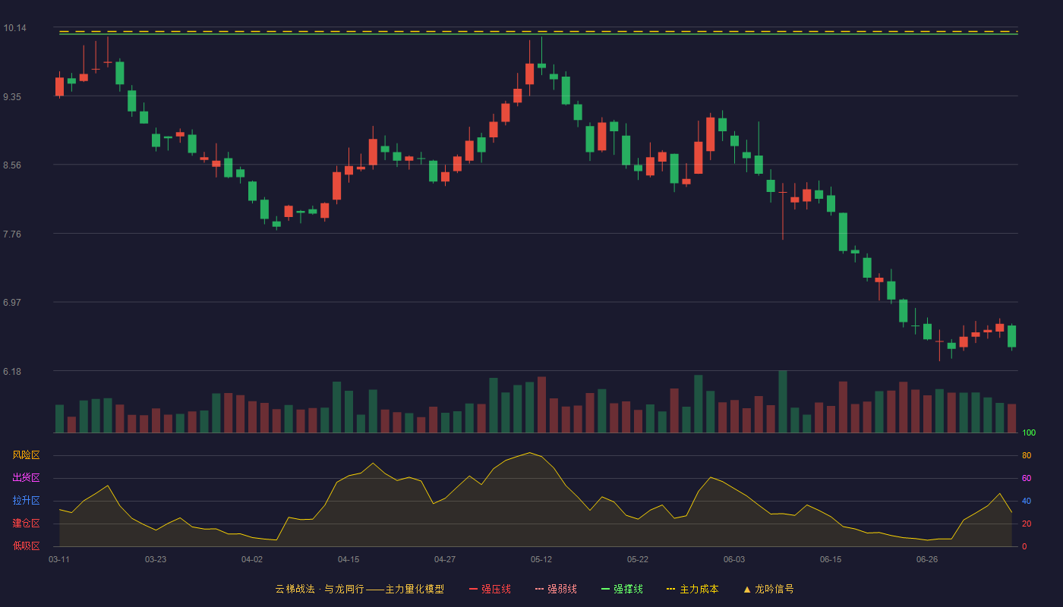Toggle the 强压线 legend series

tap(490, 589)
